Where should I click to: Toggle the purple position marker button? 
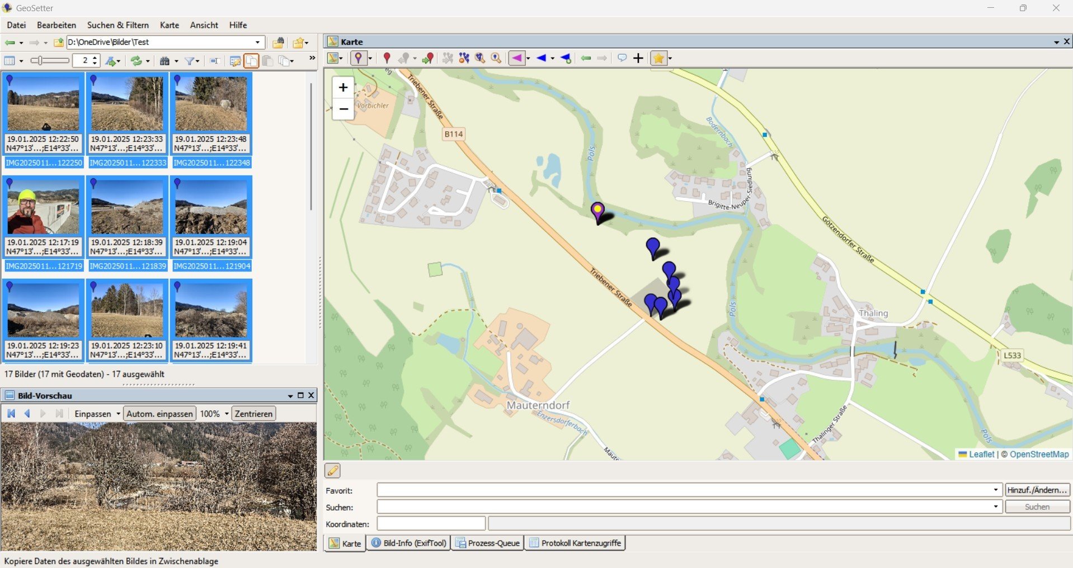click(358, 58)
